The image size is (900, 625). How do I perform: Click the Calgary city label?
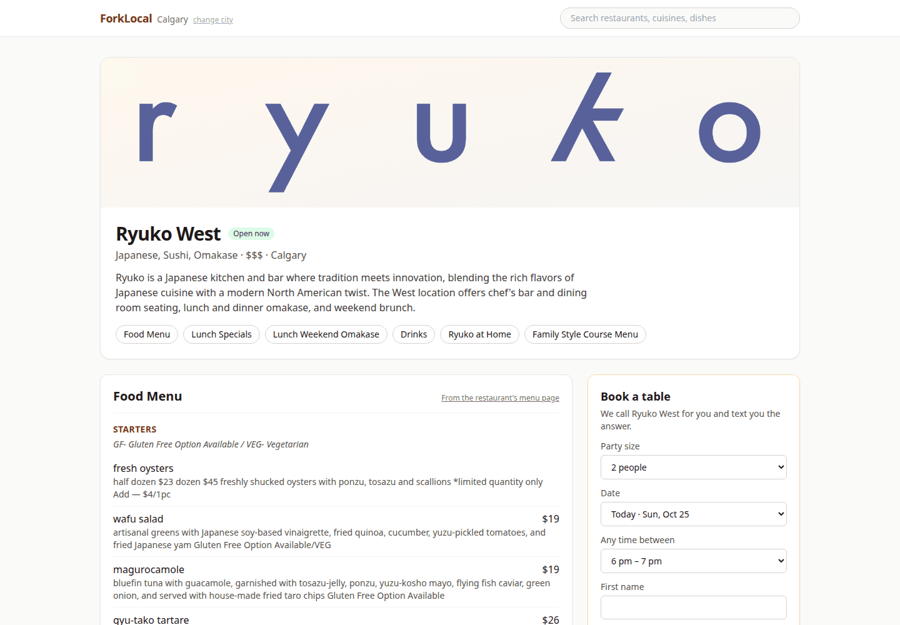pyautogui.click(x=172, y=19)
